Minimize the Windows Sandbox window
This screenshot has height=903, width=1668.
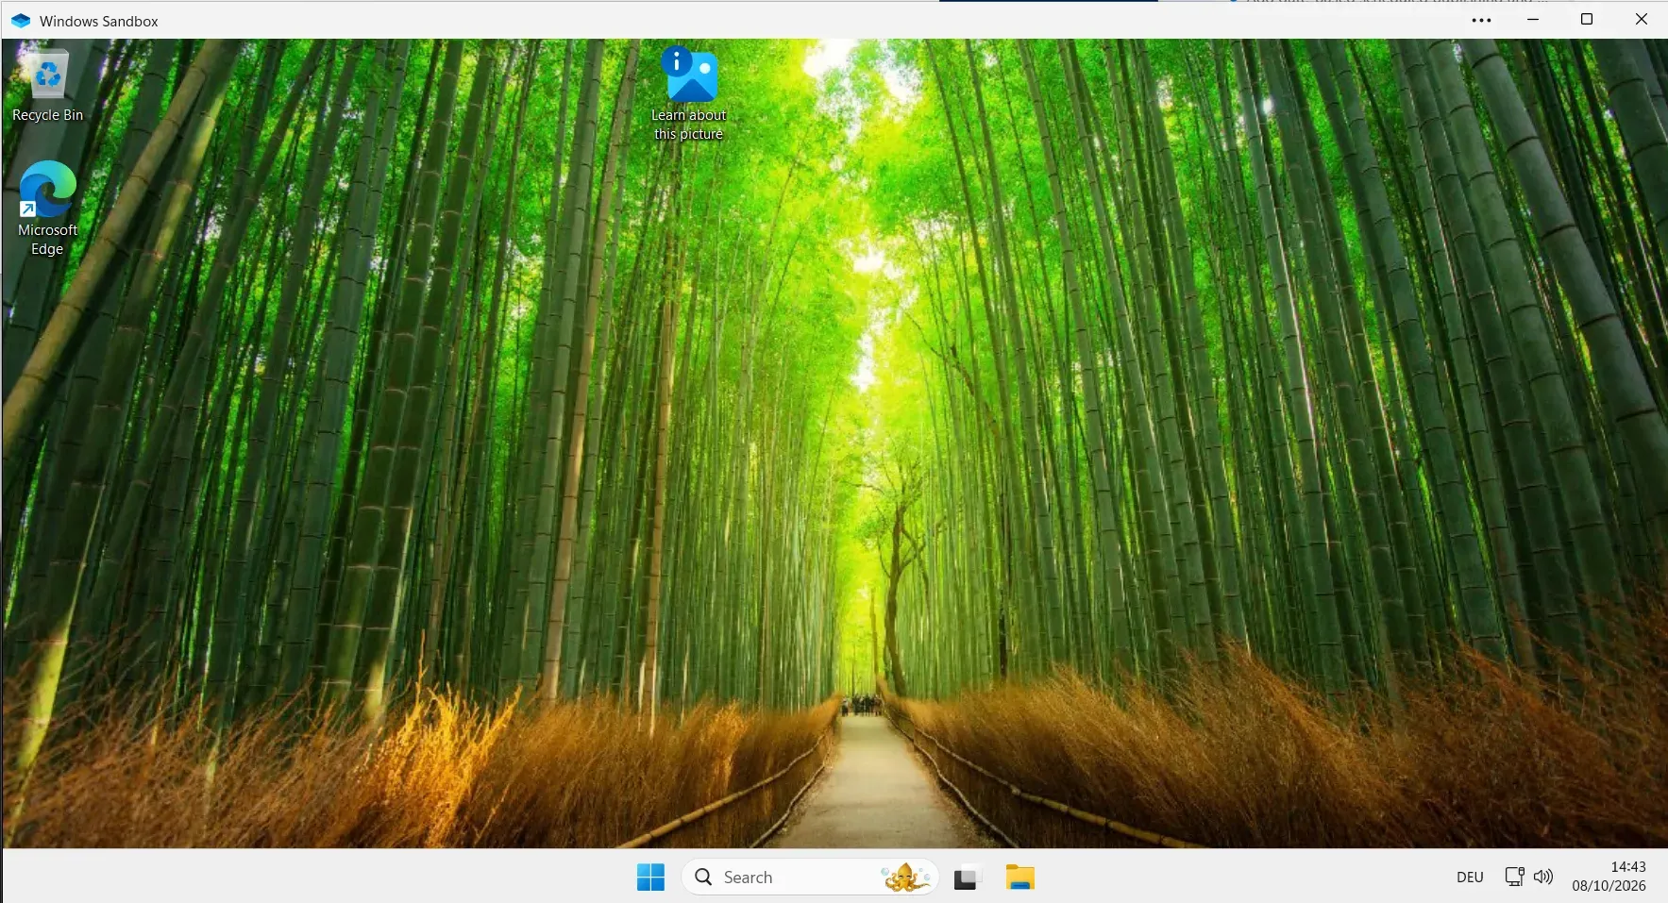pyautogui.click(x=1534, y=20)
